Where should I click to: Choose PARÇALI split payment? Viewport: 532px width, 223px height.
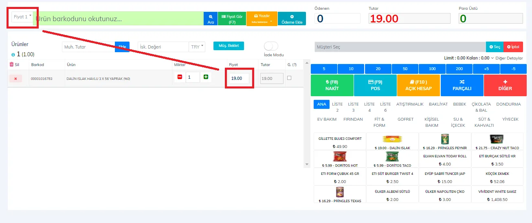pyautogui.click(x=462, y=85)
